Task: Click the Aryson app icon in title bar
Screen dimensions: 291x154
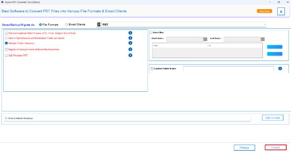Action: coord(2,2)
